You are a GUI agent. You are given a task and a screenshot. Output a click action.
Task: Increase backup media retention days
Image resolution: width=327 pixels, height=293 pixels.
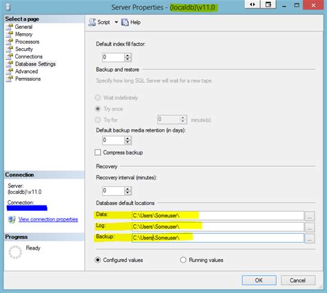pyautogui.click(x=128, y=138)
